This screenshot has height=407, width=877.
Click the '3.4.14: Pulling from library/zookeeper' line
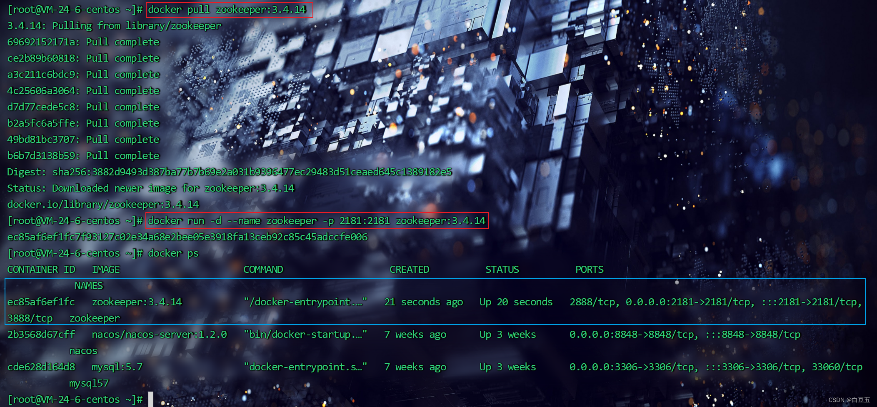pyautogui.click(x=114, y=26)
